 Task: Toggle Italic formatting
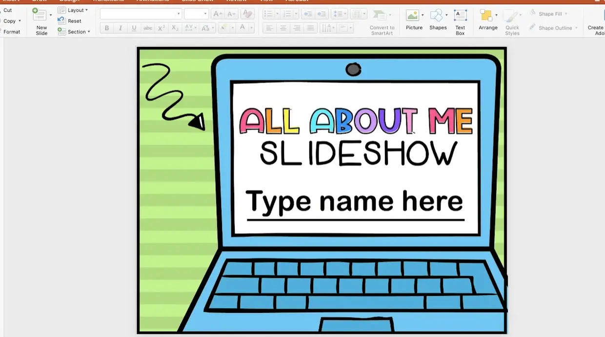[x=121, y=28]
